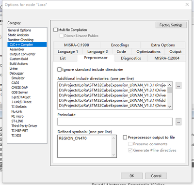The height and width of the screenshot is (185, 194).
Task: Select Linker in the category list
Action: (x=14, y=68)
